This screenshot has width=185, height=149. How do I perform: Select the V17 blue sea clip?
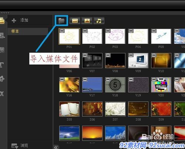pos(92,85)
